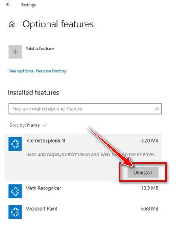Select the Microsoft Paint puzzle icon
This screenshot has width=176, height=225.
coord(15,212)
